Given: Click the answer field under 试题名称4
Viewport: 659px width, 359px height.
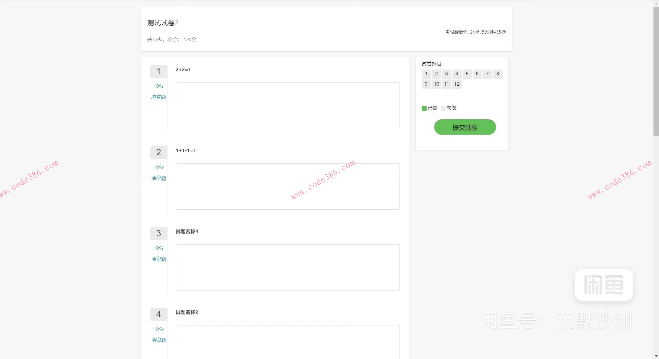Looking at the screenshot, I should click(x=288, y=267).
